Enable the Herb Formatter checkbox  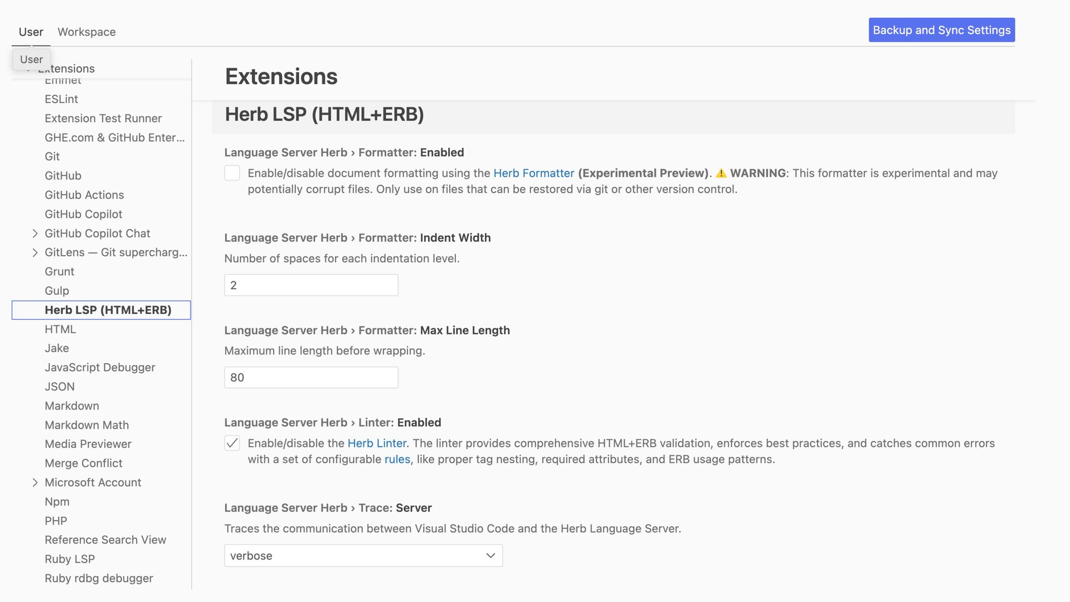coord(232,173)
